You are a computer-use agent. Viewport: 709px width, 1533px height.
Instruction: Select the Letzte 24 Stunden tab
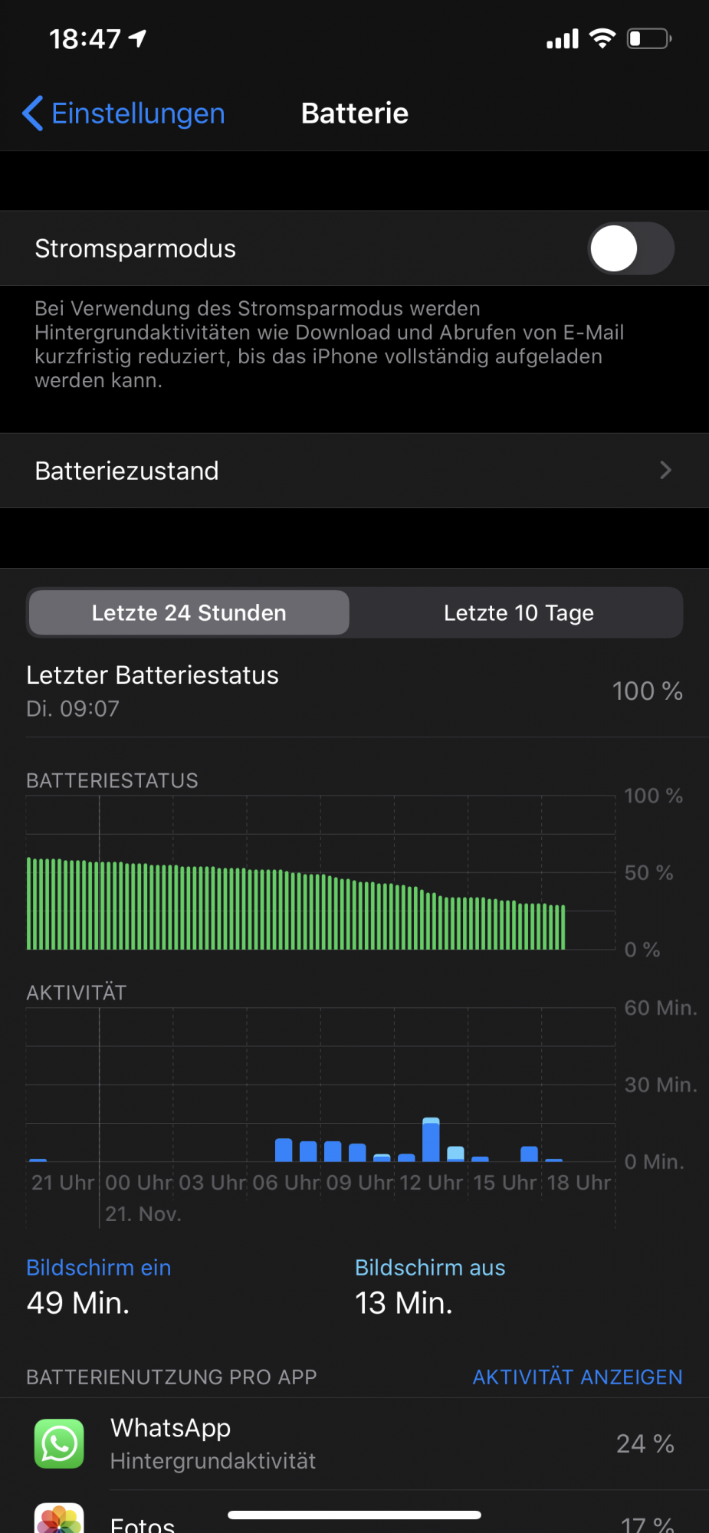tap(189, 612)
